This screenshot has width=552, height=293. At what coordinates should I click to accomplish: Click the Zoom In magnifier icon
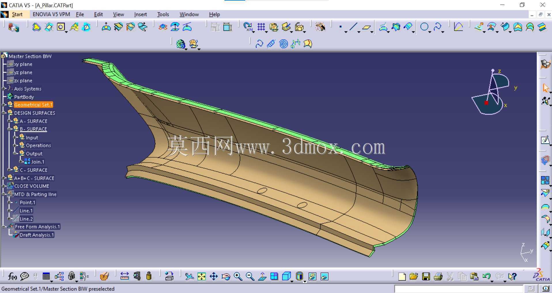tap(238, 277)
